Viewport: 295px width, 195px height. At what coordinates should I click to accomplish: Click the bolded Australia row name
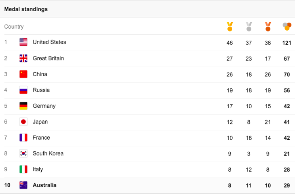[45, 185]
